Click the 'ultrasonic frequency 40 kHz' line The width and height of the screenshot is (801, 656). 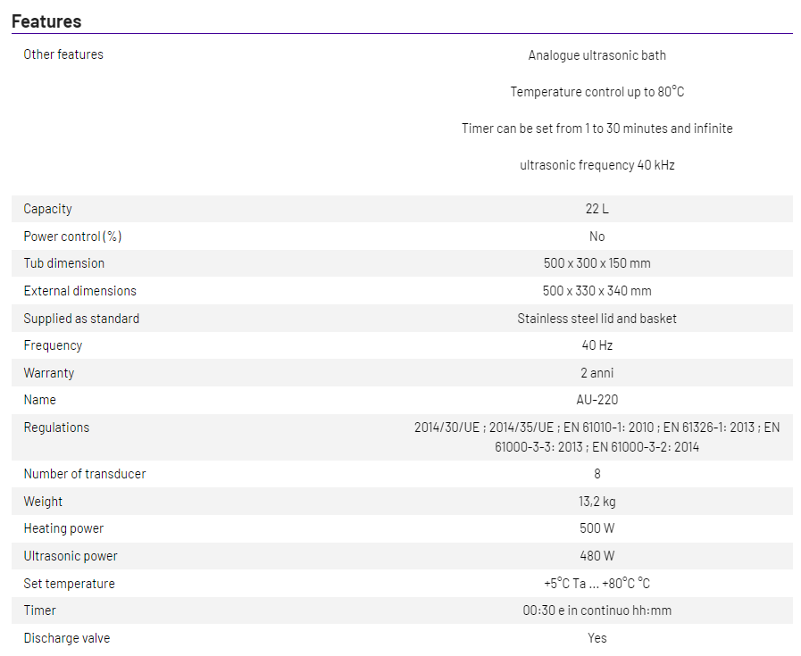pos(597,165)
